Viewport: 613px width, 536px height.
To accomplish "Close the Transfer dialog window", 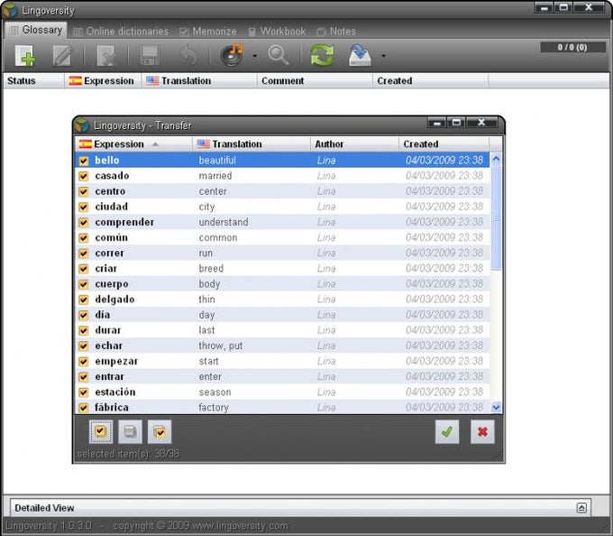I will [x=482, y=123].
